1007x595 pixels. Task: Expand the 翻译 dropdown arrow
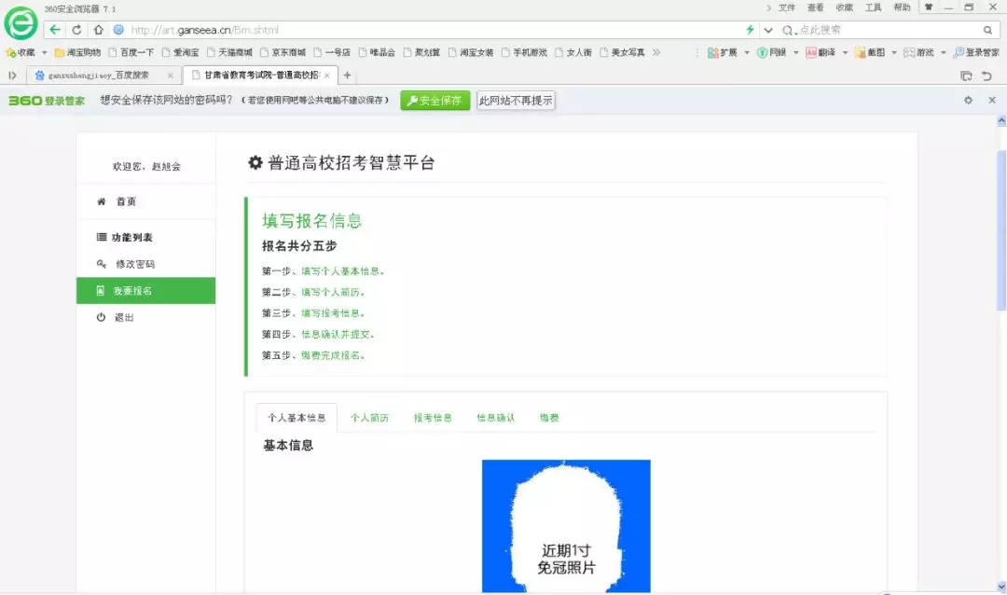(x=845, y=52)
